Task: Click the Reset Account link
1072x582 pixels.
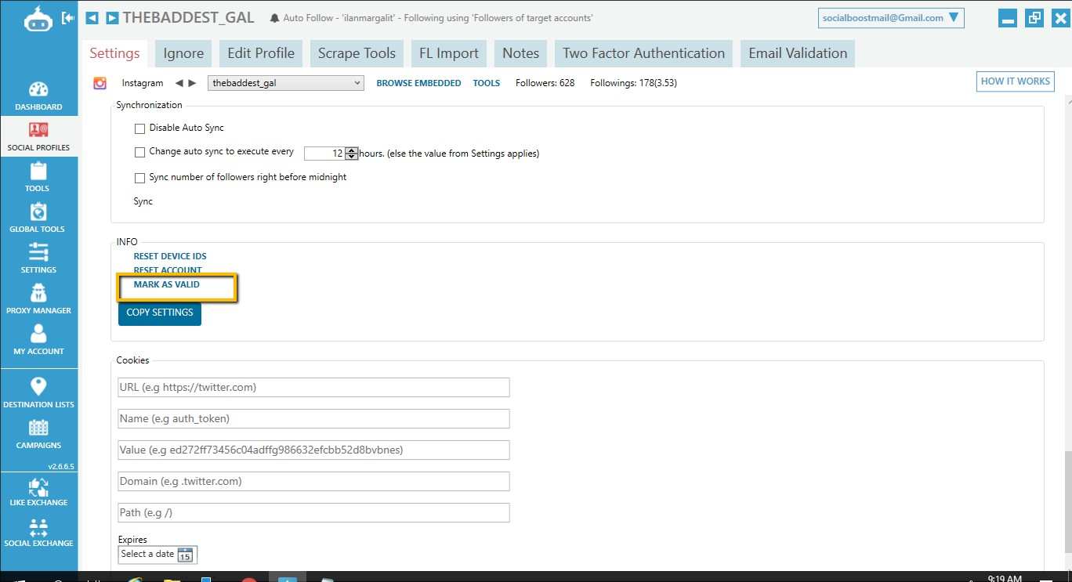Action: (168, 270)
